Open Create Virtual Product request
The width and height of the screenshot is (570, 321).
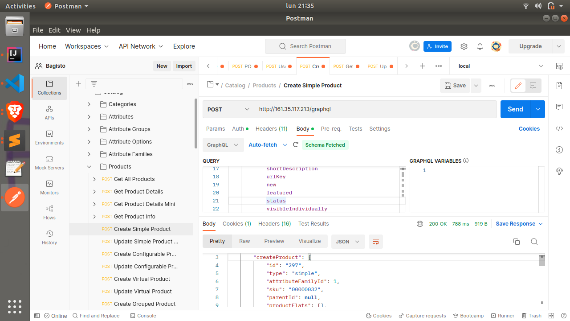click(142, 279)
